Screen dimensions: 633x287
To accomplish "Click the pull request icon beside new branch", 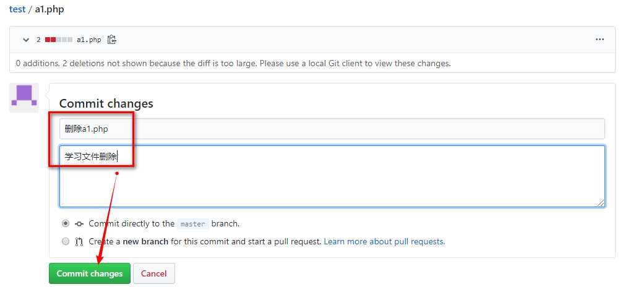I will pyautogui.click(x=79, y=242).
